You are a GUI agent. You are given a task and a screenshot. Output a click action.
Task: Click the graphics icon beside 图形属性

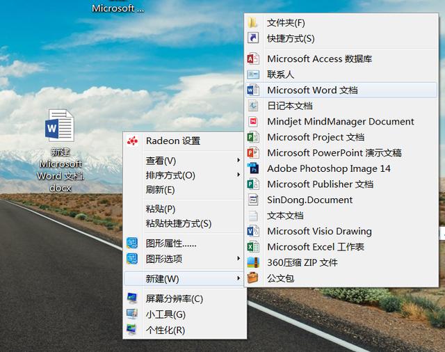[132, 243]
